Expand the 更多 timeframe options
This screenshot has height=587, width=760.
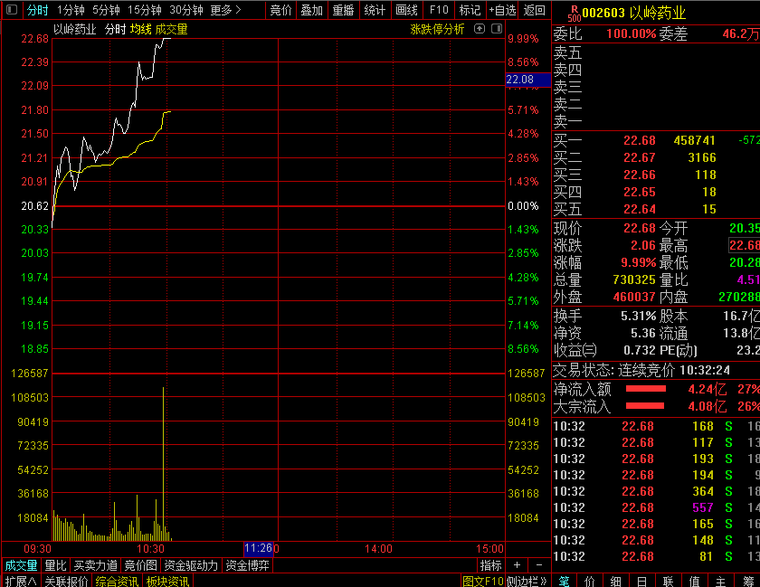click(x=225, y=10)
